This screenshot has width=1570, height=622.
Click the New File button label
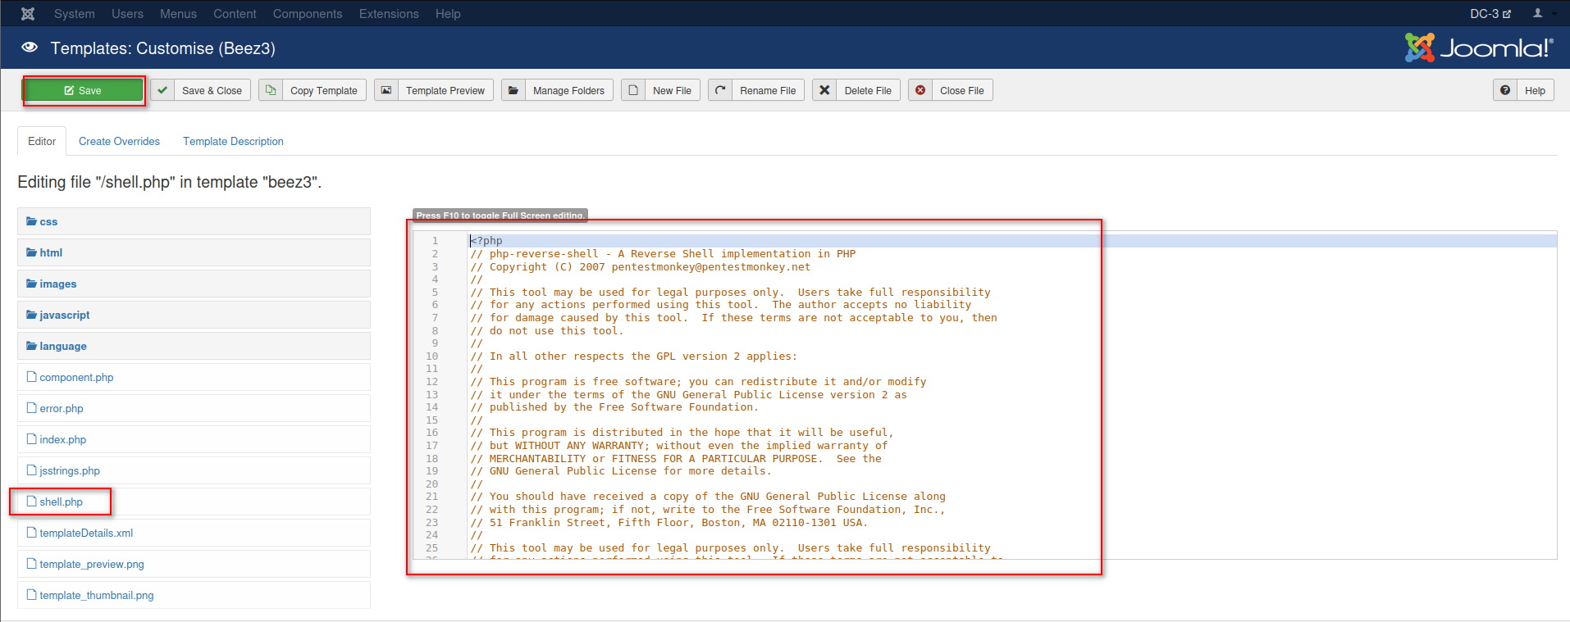coord(672,91)
